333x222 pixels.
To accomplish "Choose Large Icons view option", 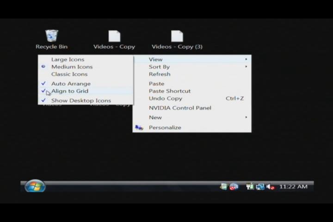I will coord(86,60).
